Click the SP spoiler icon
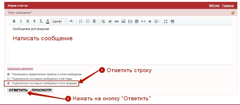The image size is (240, 105). click(x=110, y=21)
